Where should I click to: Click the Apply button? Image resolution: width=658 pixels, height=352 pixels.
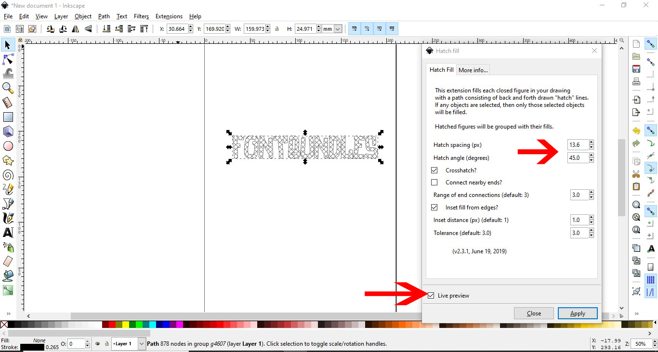(578, 313)
